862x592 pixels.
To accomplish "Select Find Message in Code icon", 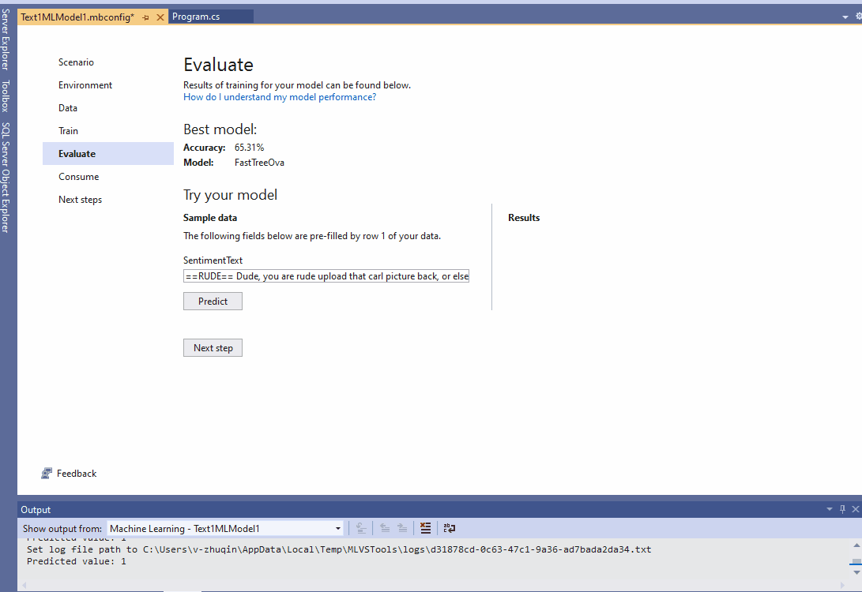I will coord(361,527).
